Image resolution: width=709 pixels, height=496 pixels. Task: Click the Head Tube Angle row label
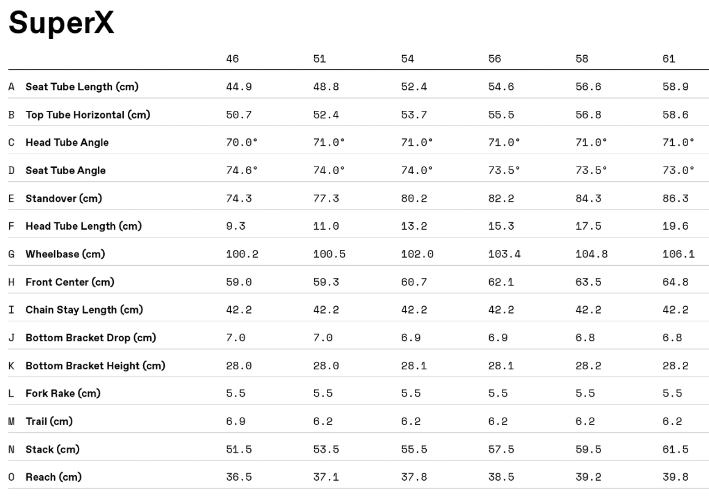67,143
